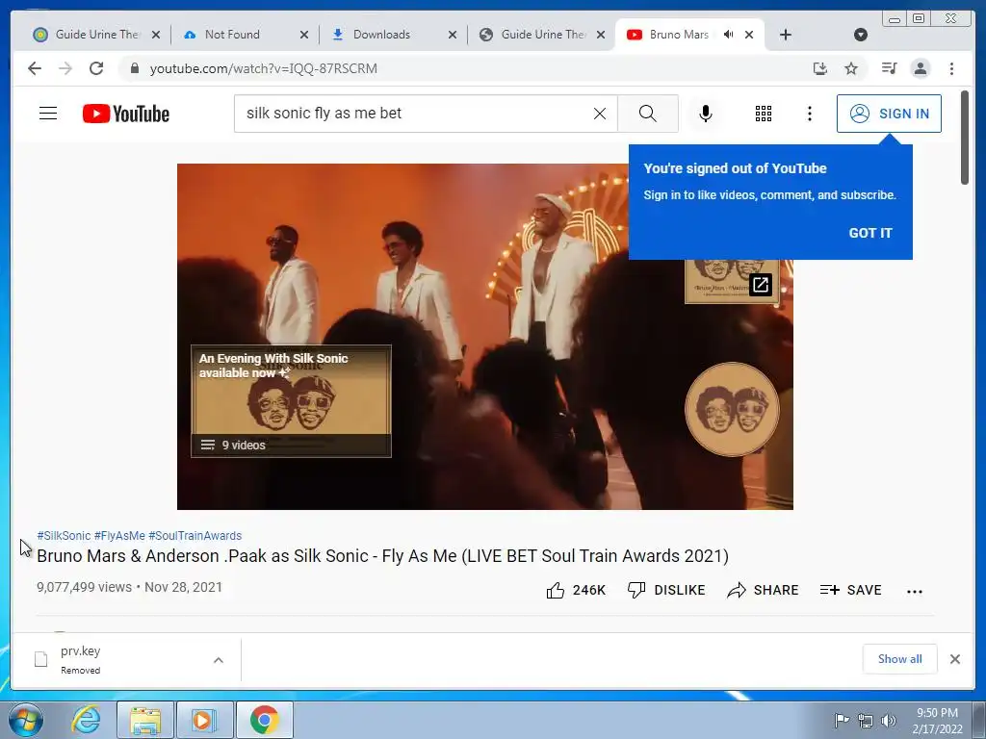Click Show all downloads
Image resolution: width=986 pixels, height=739 pixels.
click(x=900, y=659)
